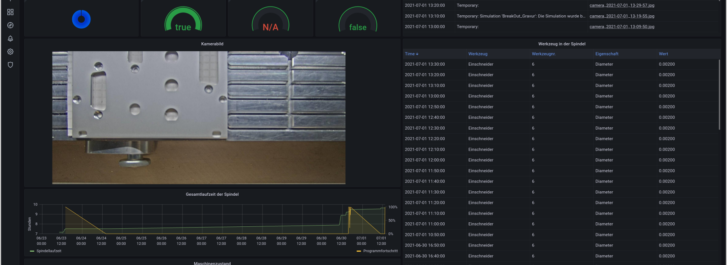
Task: Open link camera_2021-07-01_13-19-55.jpg
Action: click(622, 16)
